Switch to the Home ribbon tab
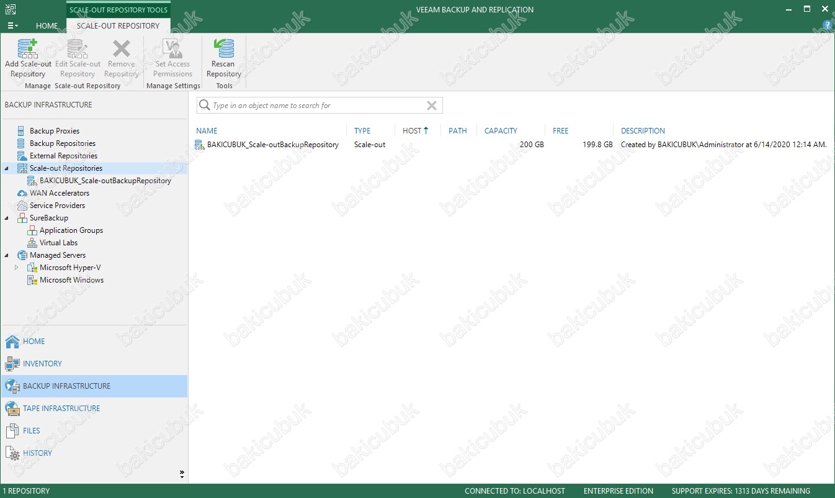835x498 pixels. [47, 26]
